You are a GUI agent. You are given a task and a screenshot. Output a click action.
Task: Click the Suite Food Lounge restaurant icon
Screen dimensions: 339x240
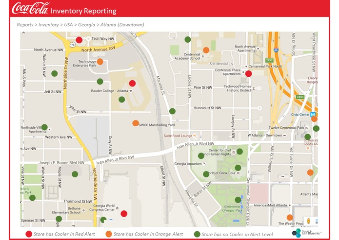(195, 136)
